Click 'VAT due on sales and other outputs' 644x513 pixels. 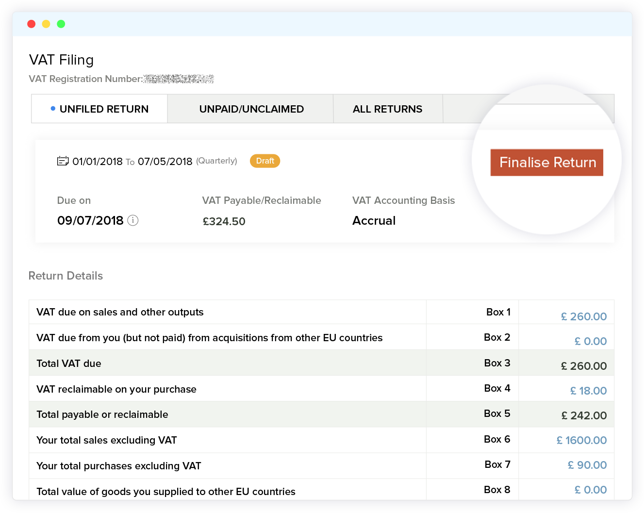tap(120, 312)
